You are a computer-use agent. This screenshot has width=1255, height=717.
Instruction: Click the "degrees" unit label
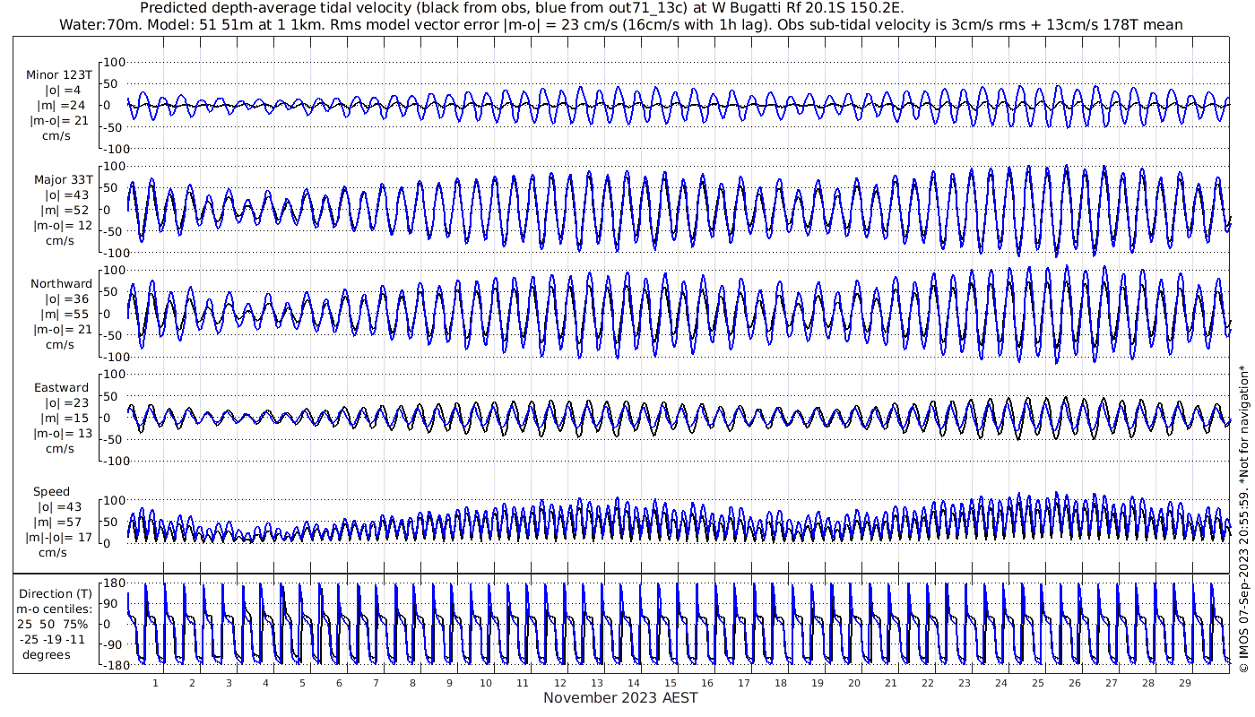(x=48, y=655)
